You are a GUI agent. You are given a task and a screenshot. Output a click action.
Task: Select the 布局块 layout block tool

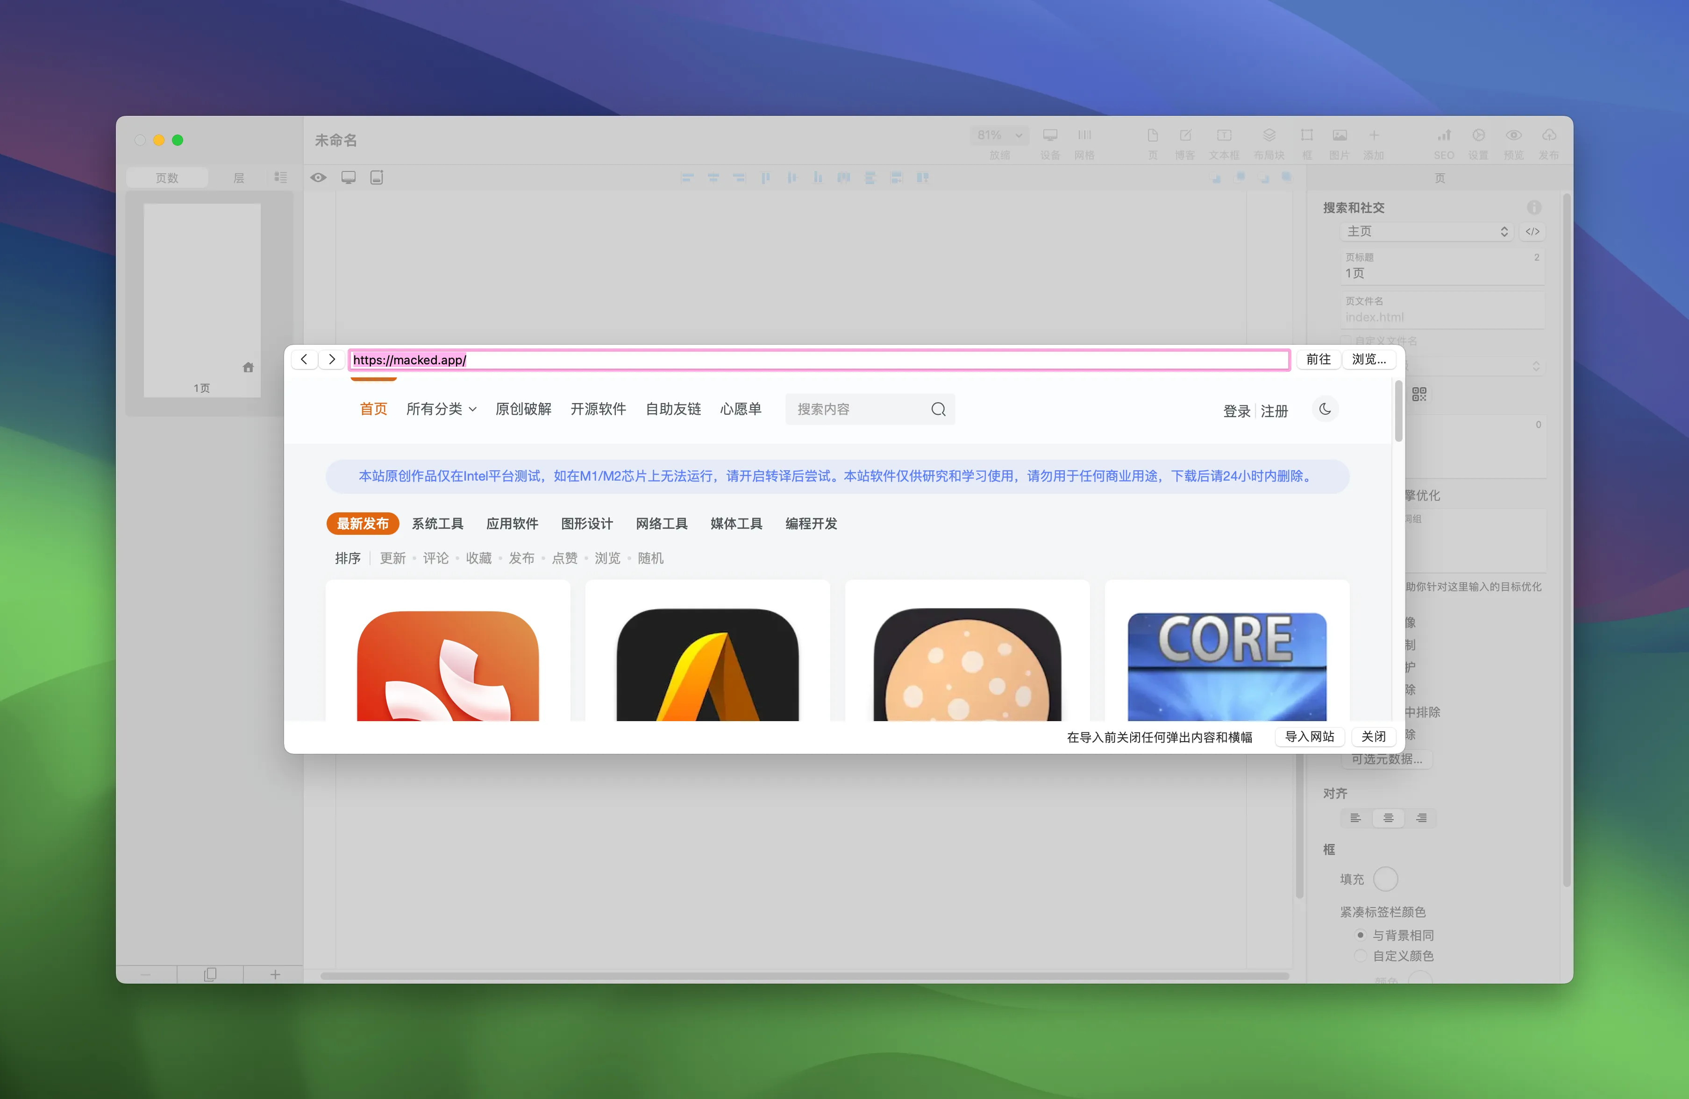pyautogui.click(x=1269, y=135)
